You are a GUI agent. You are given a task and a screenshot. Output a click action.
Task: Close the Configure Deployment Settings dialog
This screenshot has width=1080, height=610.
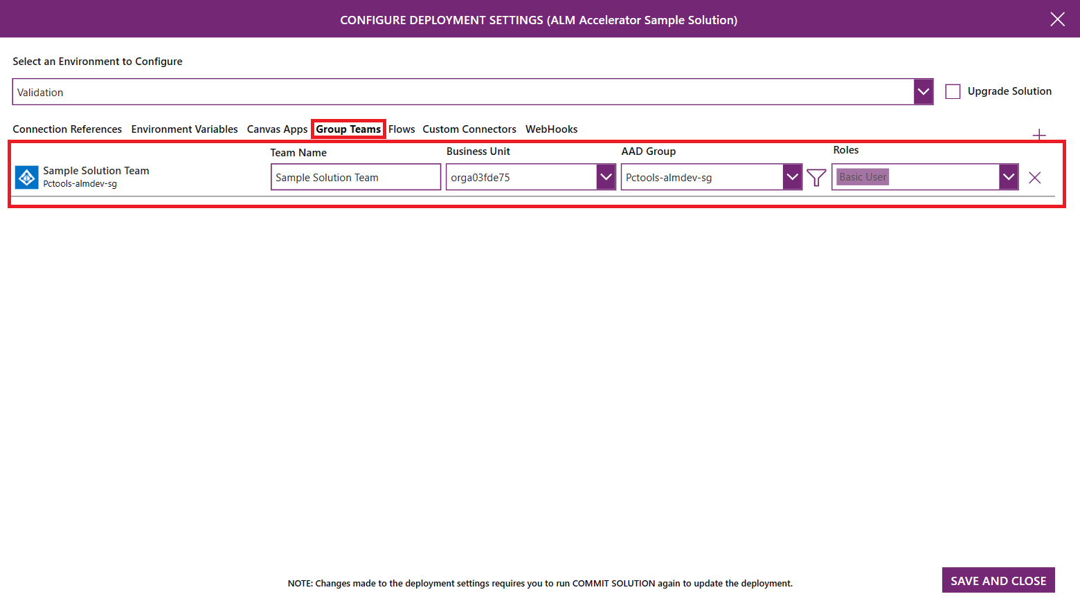pos(1057,19)
